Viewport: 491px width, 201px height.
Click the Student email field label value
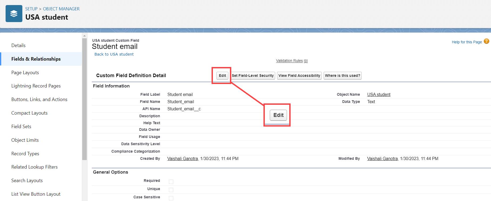180,94
